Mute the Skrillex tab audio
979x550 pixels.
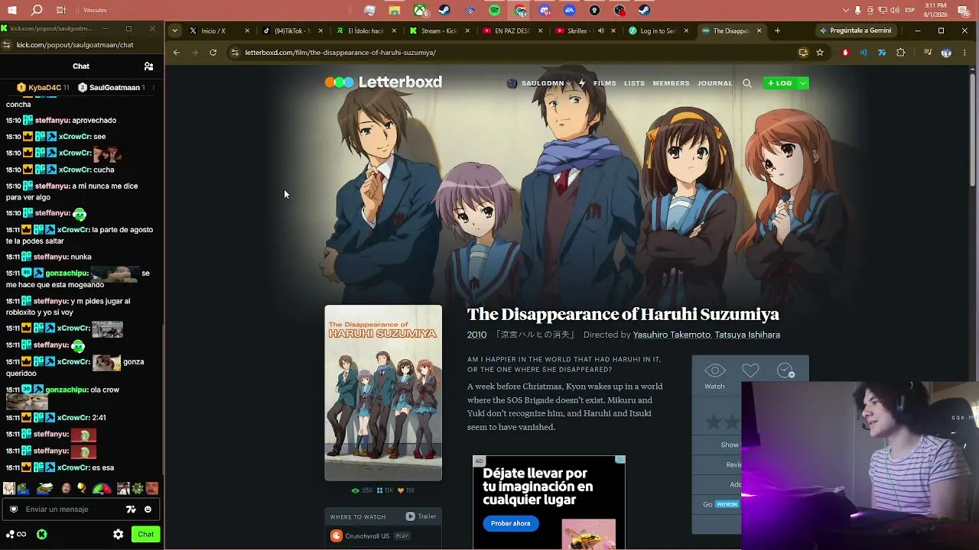click(600, 31)
